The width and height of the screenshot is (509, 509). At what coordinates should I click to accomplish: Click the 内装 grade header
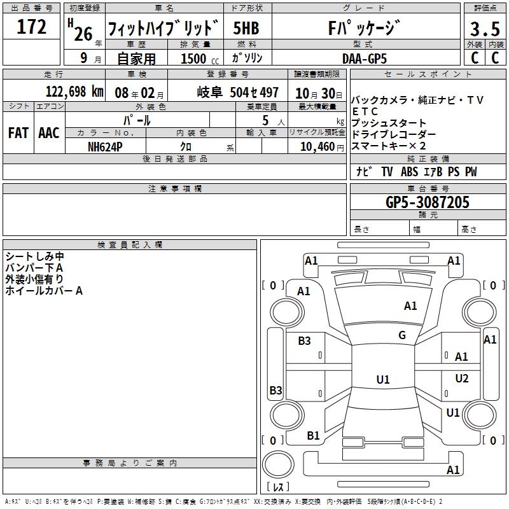[x=496, y=45]
